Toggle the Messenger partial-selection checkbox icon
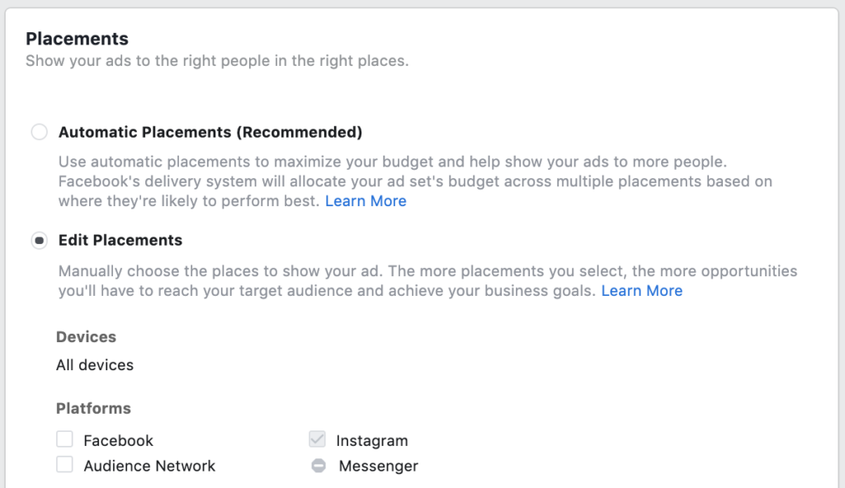The width and height of the screenshot is (845, 488). (x=318, y=466)
